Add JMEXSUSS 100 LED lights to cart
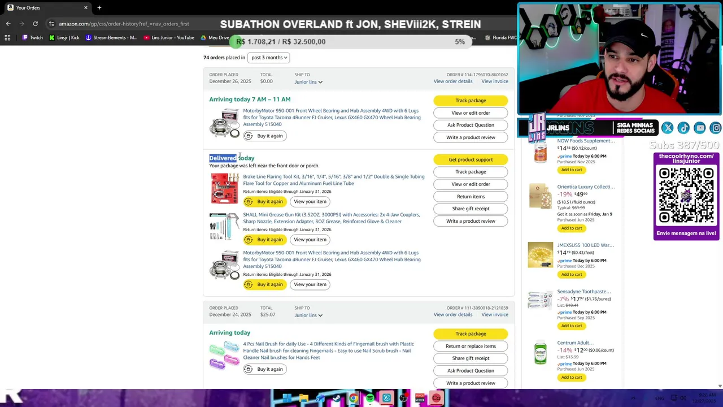723x407 pixels. click(572, 275)
